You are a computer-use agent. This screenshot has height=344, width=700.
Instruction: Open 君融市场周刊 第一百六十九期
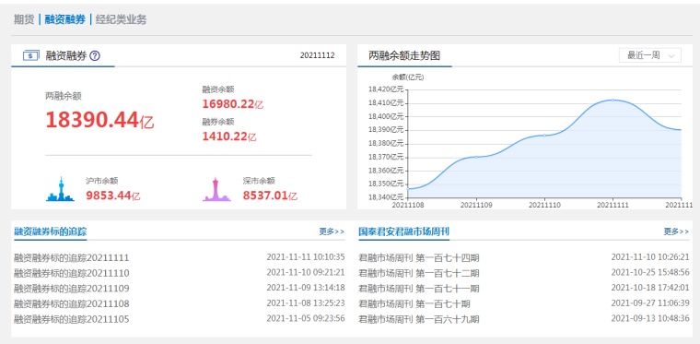tap(419, 319)
